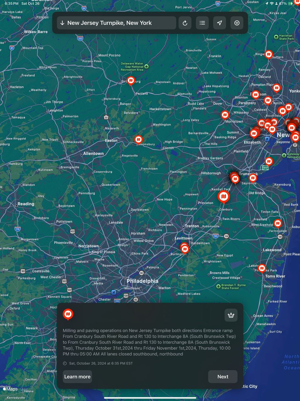Tap Brendan T. Byrne State Forest icon
The image size is (300, 401).
(x=218, y=286)
